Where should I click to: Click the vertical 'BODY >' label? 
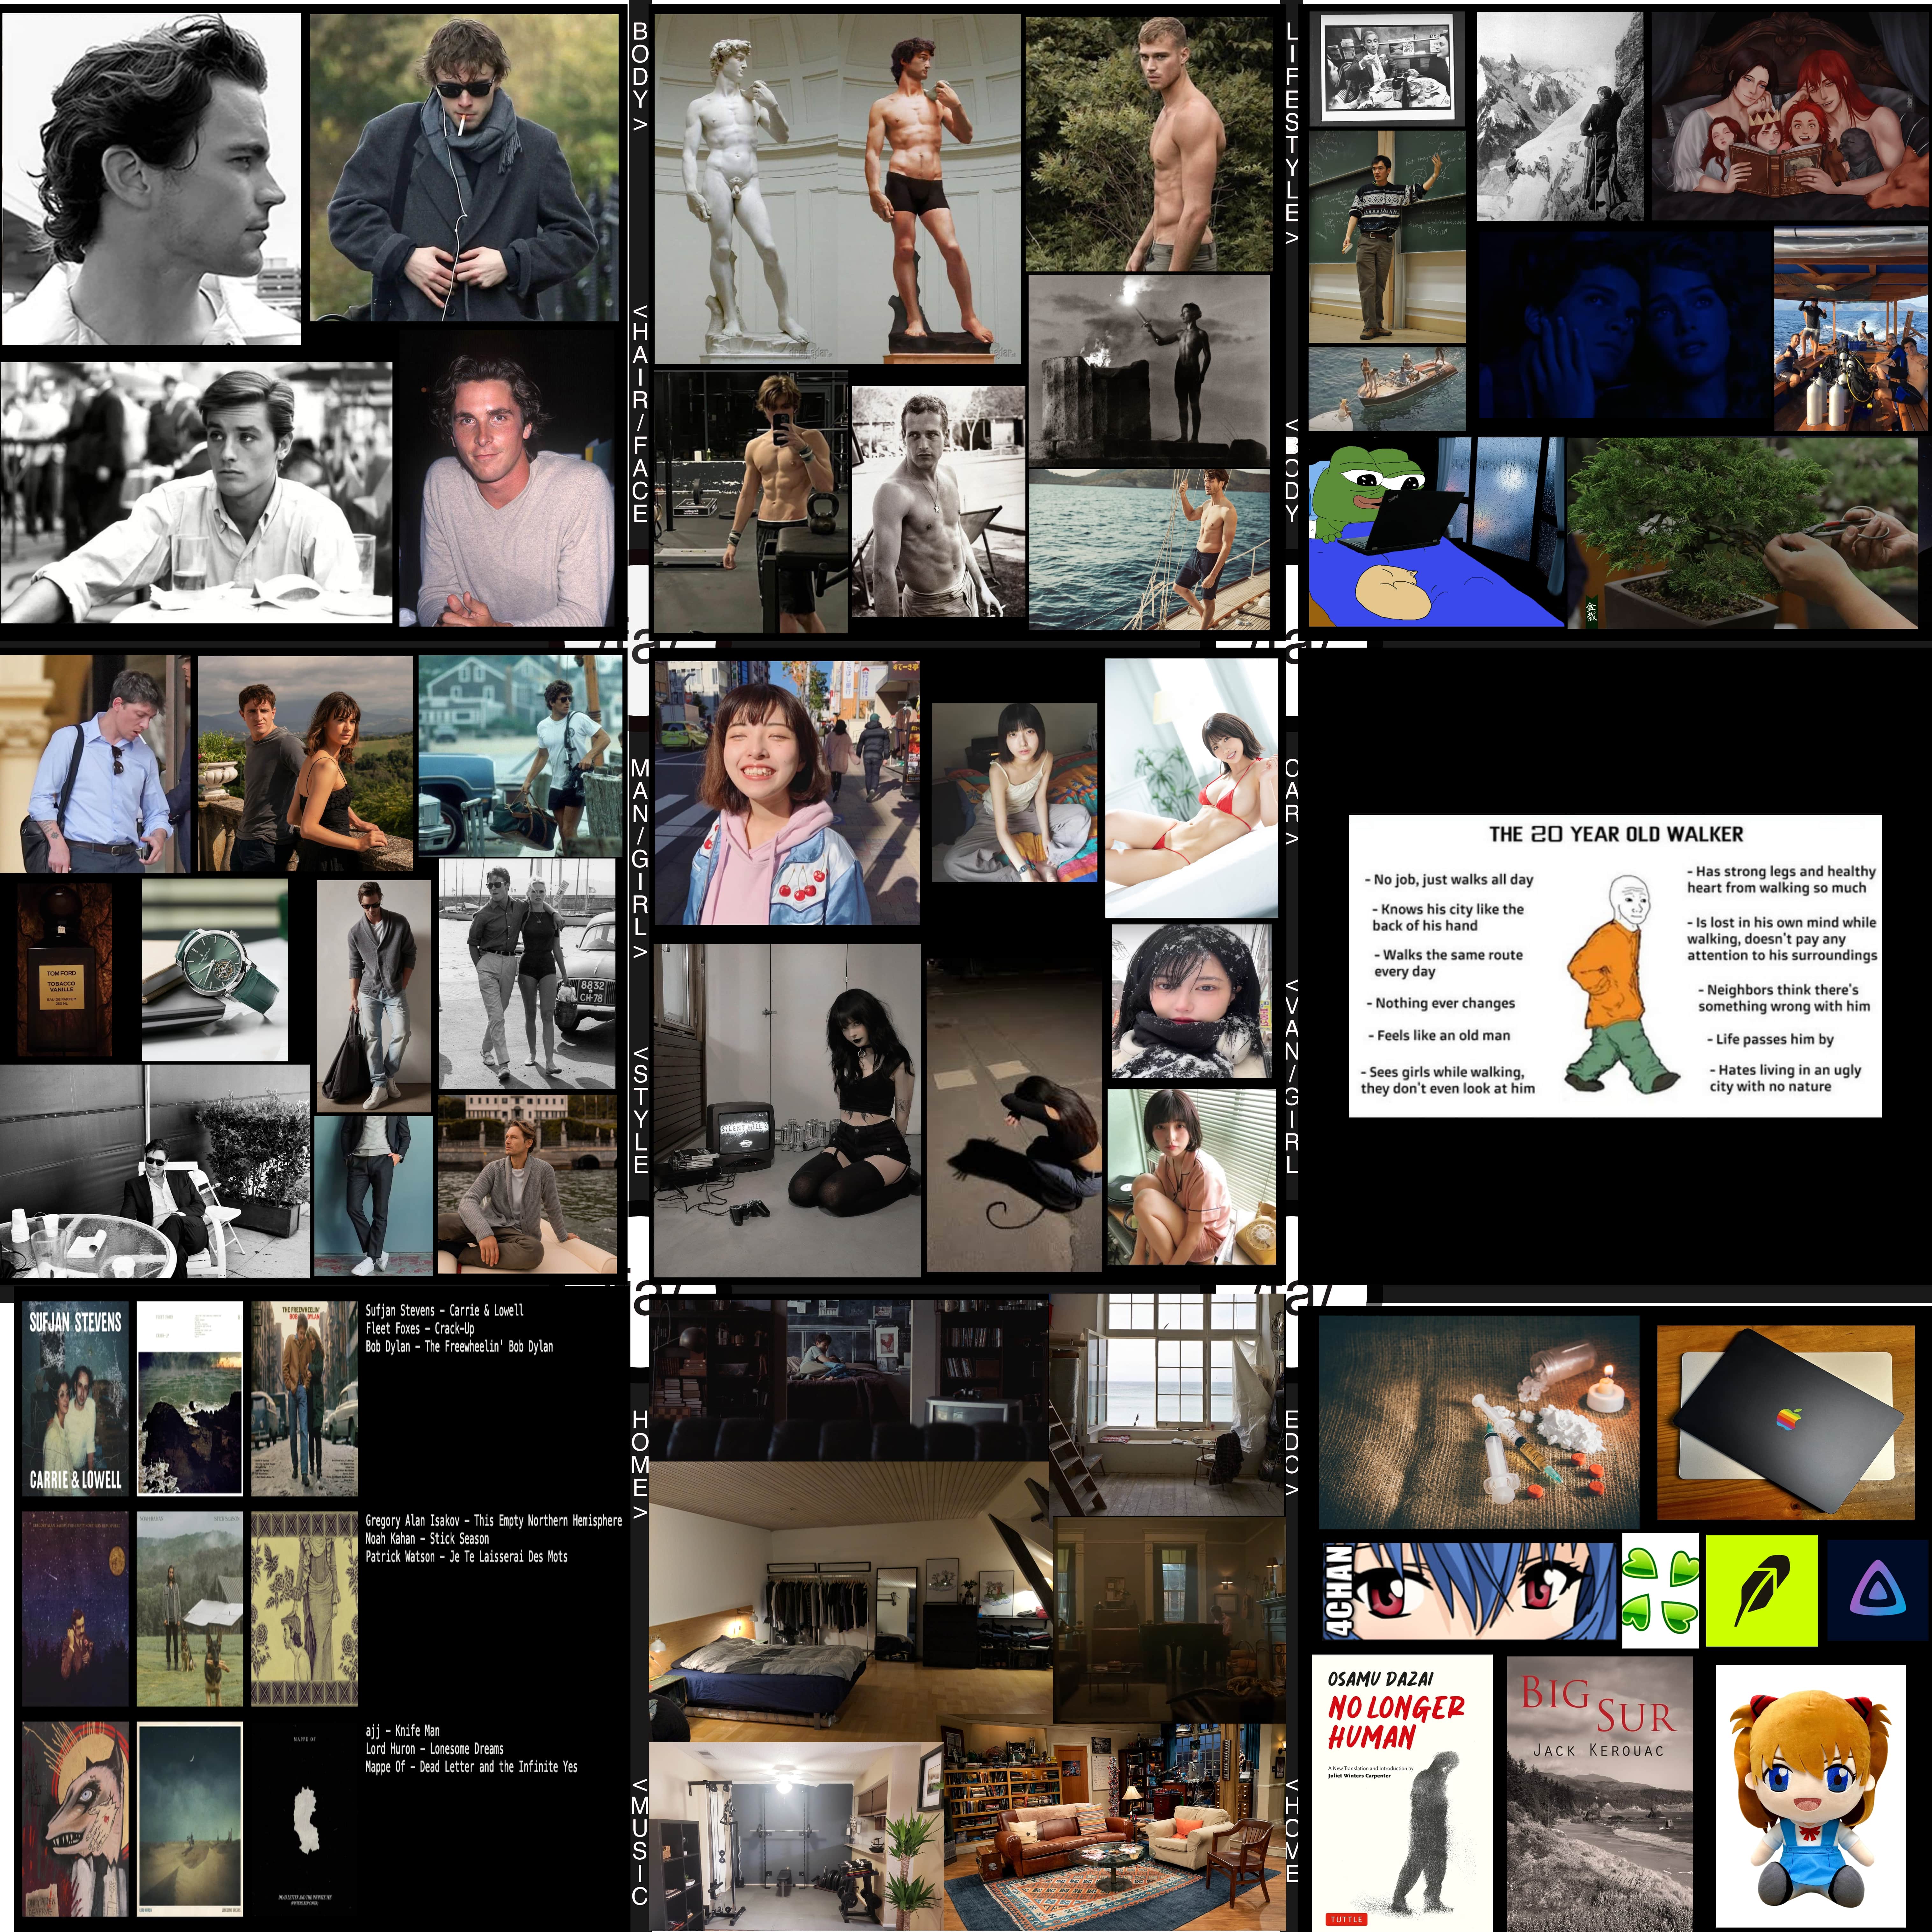click(640, 77)
